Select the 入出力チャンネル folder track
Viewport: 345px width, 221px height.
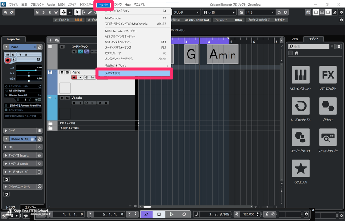click(93, 128)
